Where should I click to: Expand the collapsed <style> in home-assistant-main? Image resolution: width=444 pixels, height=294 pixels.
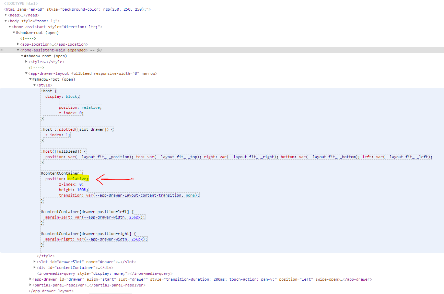pos(26,61)
